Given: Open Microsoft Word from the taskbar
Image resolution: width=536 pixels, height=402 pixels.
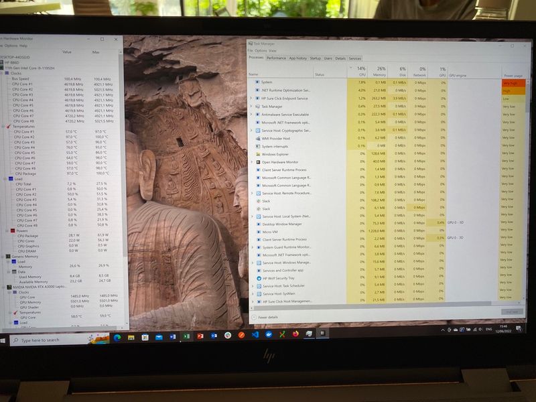Looking at the screenshot, I should (173, 337).
